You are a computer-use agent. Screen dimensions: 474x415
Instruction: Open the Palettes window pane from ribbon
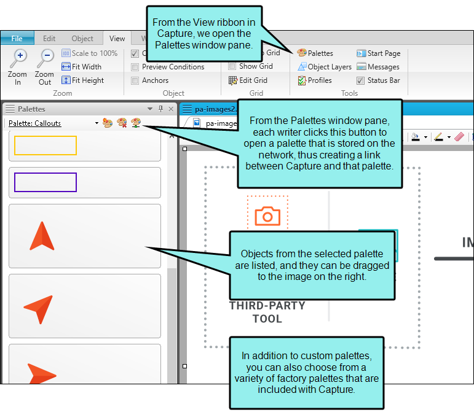point(315,53)
